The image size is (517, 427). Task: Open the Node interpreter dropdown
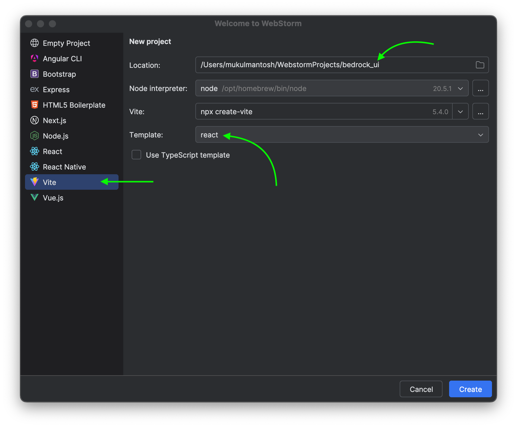point(460,88)
